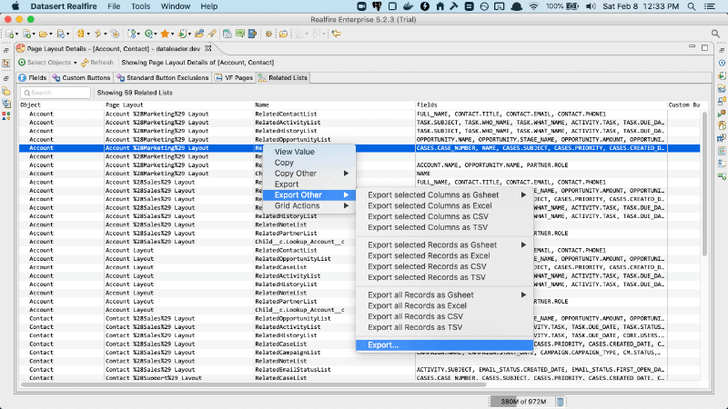The image size is (728, 409).
Task: Close the Page Layout Details editor tab
Action: coord(208,48)
